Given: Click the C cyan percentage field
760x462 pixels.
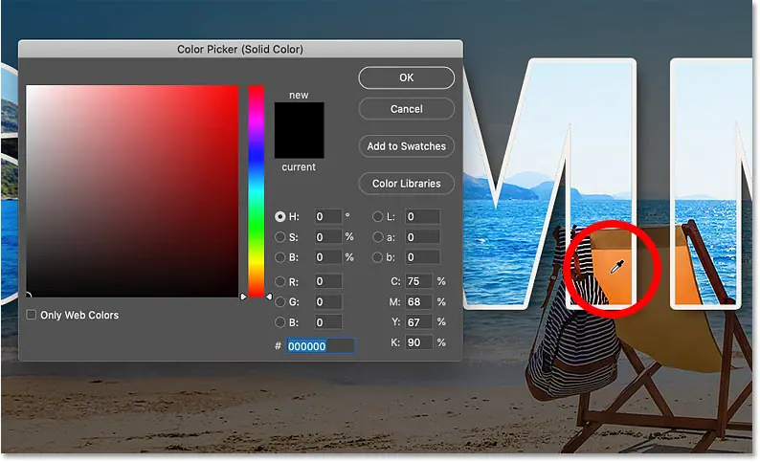Looking at the screenshot, I should point(418,281).
